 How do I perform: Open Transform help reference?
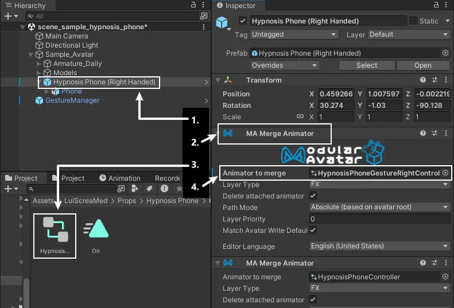click(x=423, y=80)
